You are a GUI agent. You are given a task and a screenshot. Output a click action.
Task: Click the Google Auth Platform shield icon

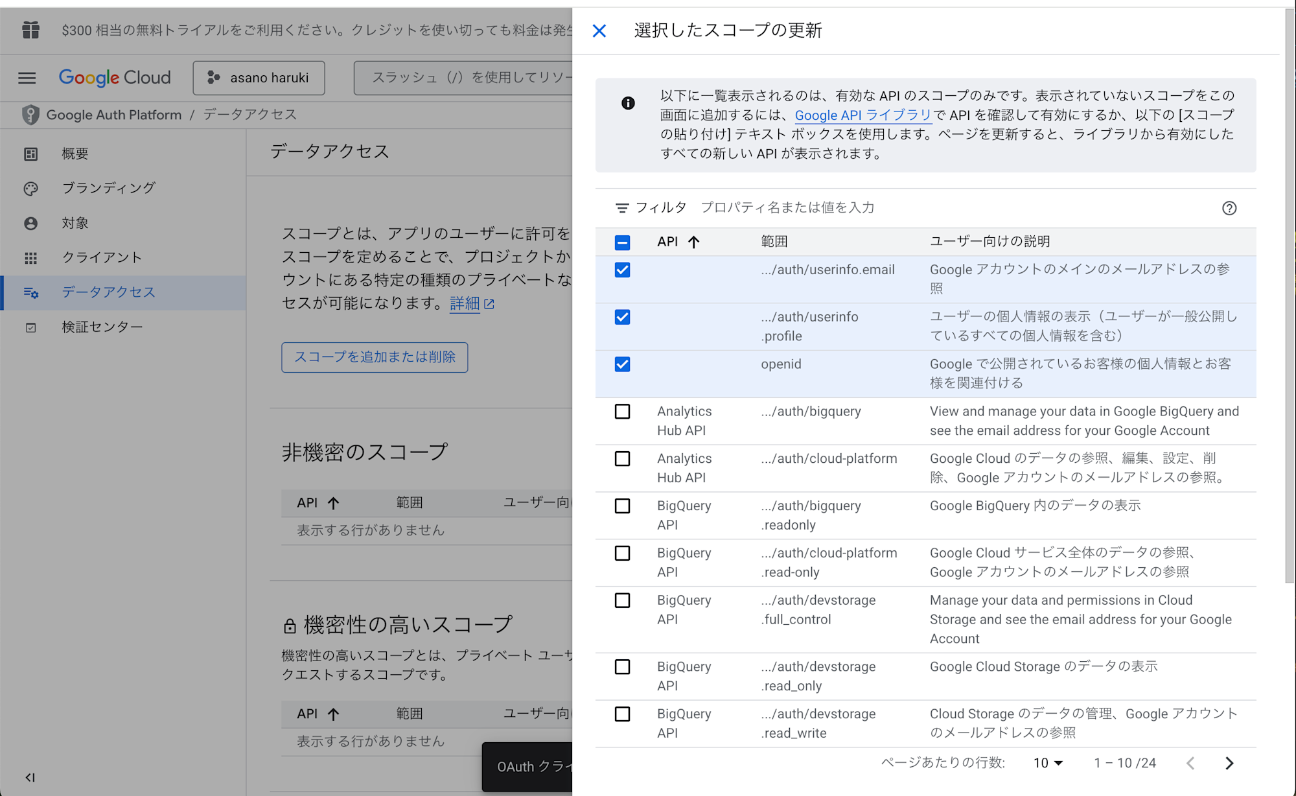[30, 115]
